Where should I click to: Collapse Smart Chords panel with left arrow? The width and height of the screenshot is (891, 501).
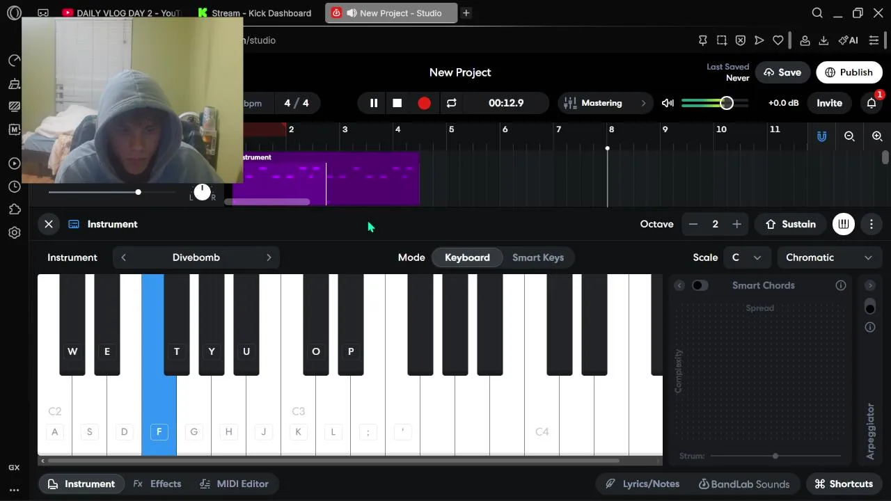click(679, 285)
